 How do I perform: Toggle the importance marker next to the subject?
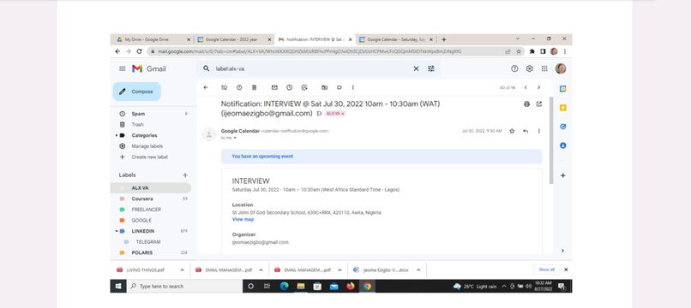319,114
